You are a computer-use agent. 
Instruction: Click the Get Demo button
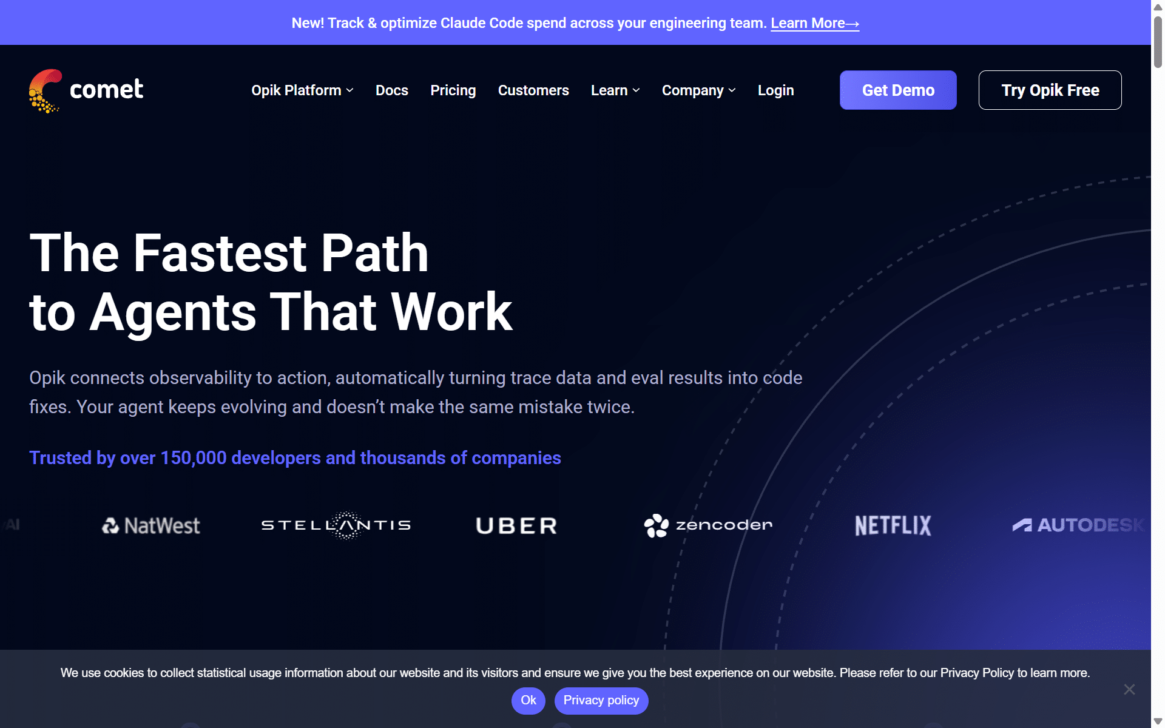898,90
